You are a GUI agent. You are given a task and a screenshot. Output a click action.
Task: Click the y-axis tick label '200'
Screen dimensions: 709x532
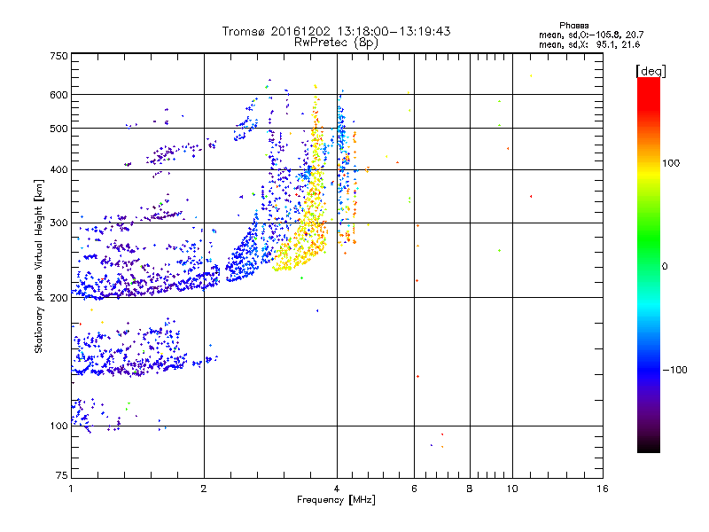coord(58,298)
